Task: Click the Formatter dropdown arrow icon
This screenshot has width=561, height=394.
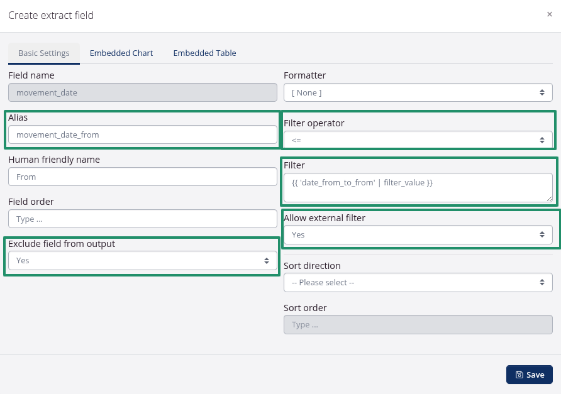Action: pos(542,92)
